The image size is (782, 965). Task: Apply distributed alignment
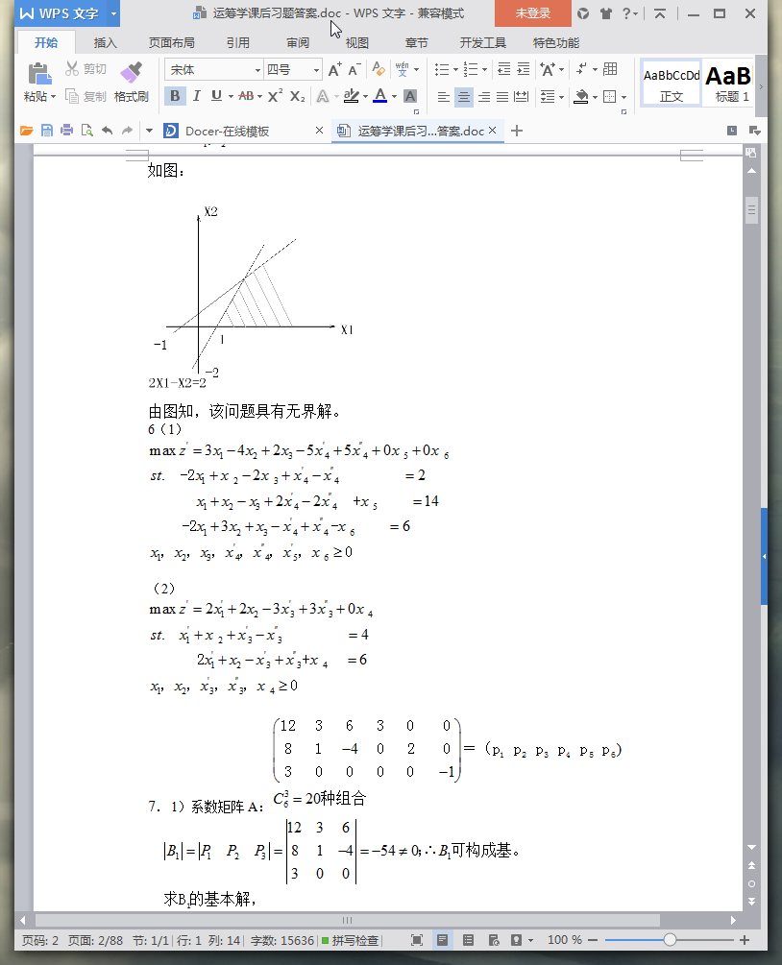click(x=521, y=97)
